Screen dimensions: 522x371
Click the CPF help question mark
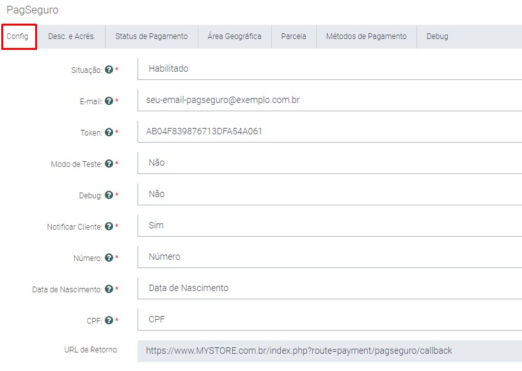[x=109, y=320]
